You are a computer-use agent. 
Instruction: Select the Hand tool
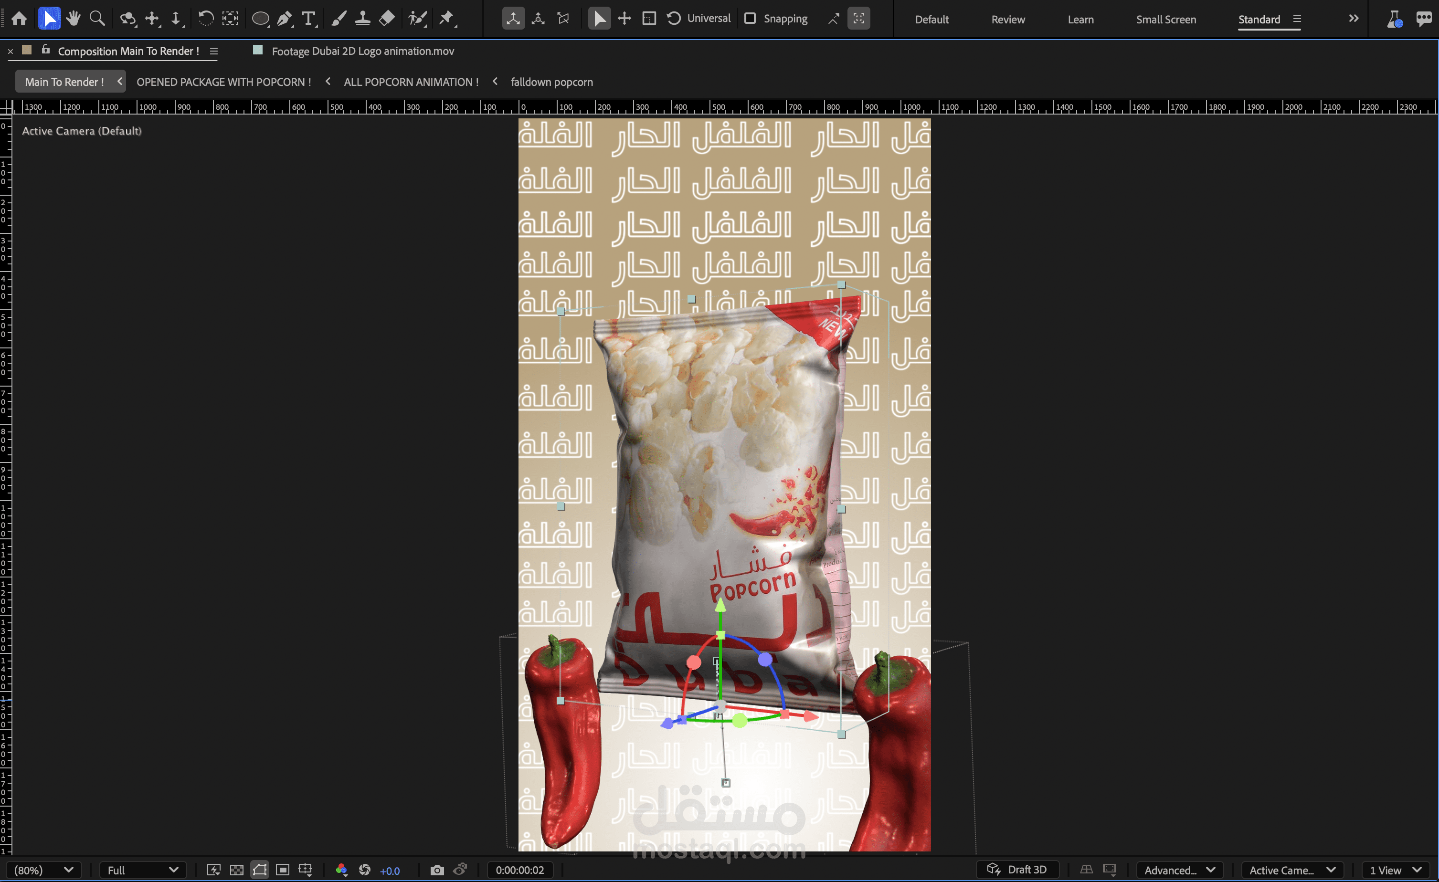73,19
